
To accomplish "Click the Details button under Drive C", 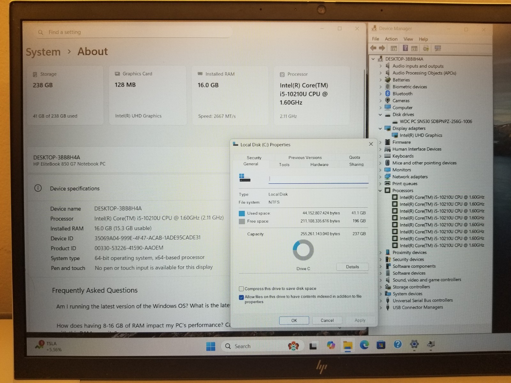I will click(353, 267).
